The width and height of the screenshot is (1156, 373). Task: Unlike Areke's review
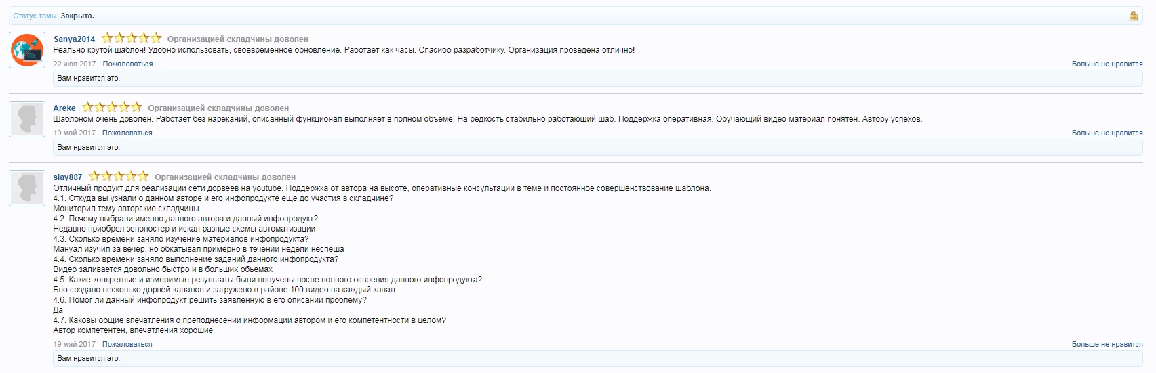[1107, 133]
